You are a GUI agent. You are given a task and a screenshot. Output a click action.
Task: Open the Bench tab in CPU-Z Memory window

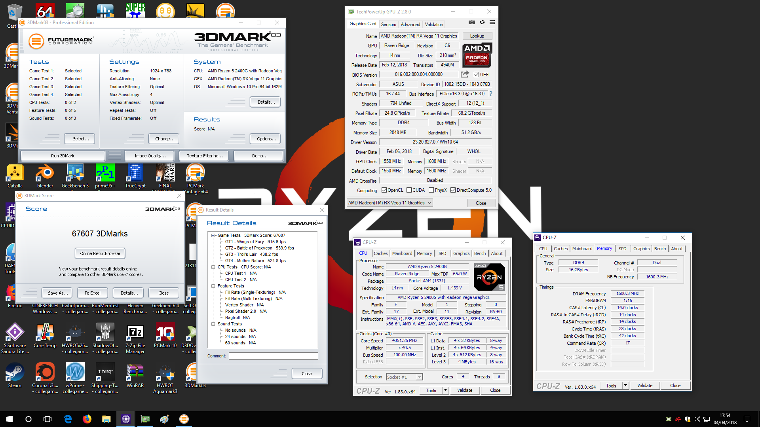point(660,249)
